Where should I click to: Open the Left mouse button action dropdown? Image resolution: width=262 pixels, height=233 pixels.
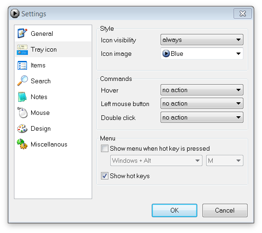coord(202,103)
